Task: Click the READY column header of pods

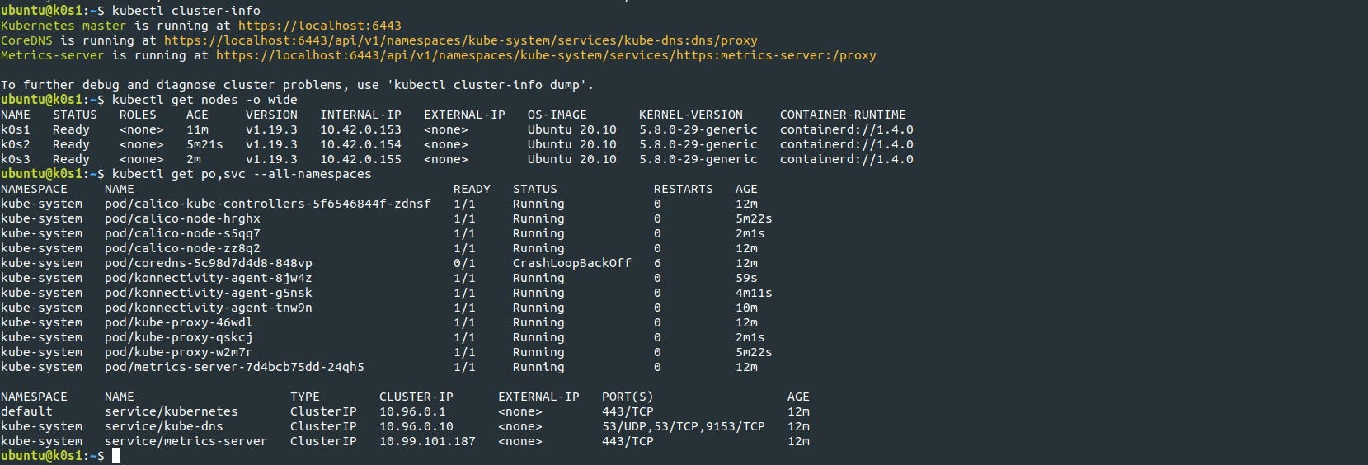Action: coord(472,189)
